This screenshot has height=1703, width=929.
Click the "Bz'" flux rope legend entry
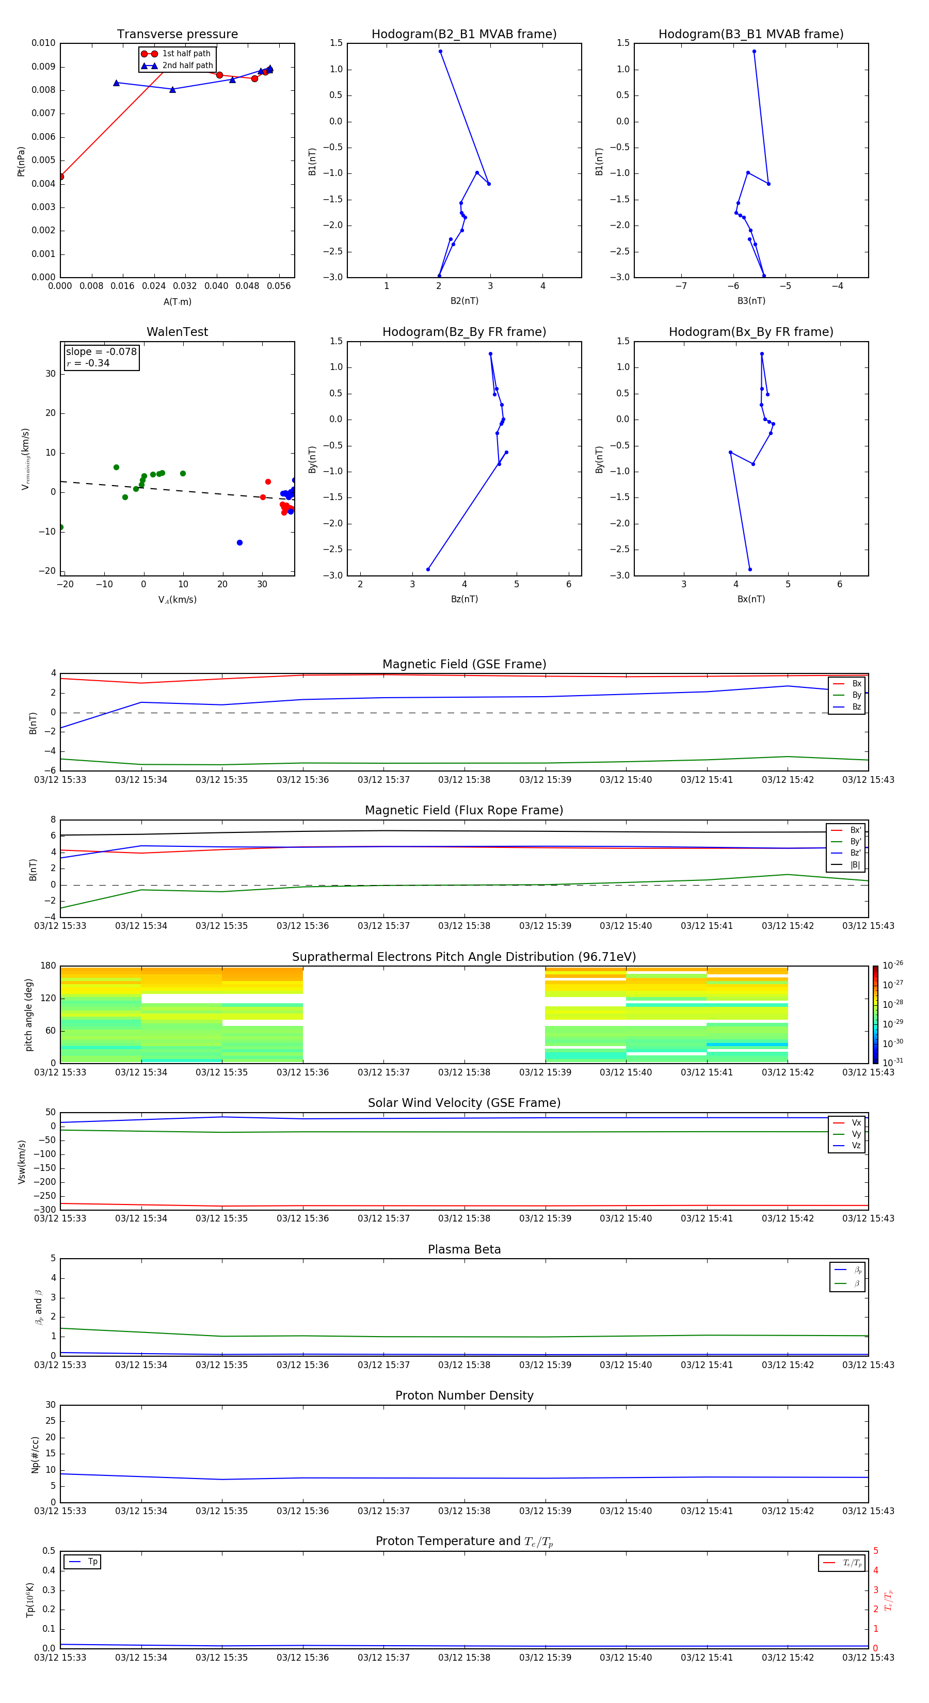coord(846,853)
